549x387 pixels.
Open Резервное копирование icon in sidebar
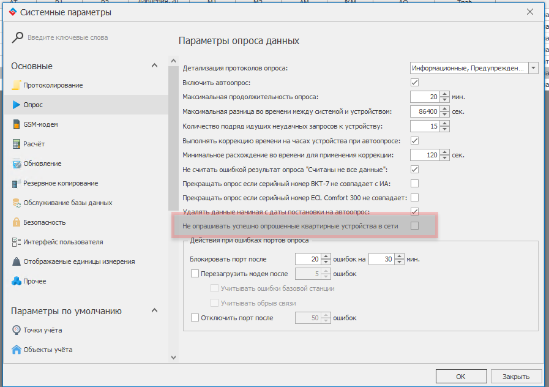pyautogui.click(x=17, y=183)
